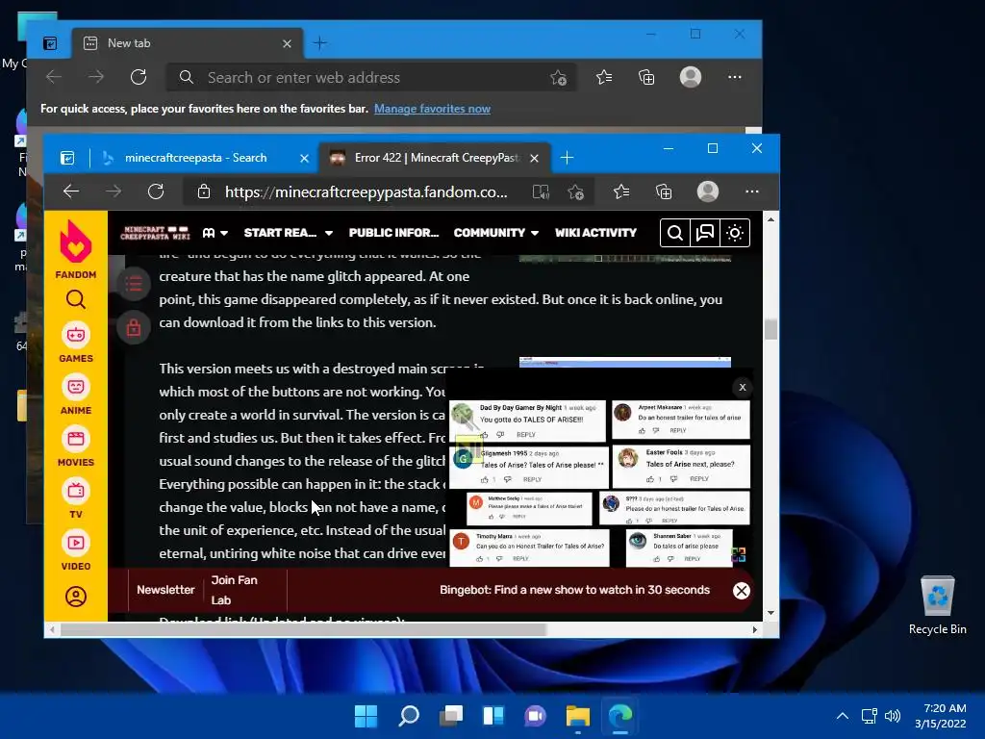Image resolution: width=985 pixels, height=739 pixels.
Task: Open the wiki Discuss chat bubble icon
Action: (x=705, y=233)
